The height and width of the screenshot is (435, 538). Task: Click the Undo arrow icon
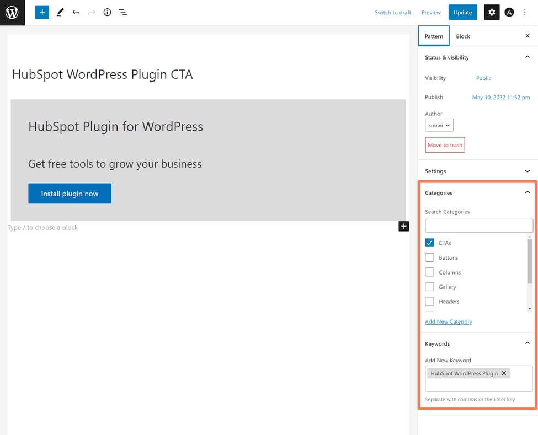point(76,12)
